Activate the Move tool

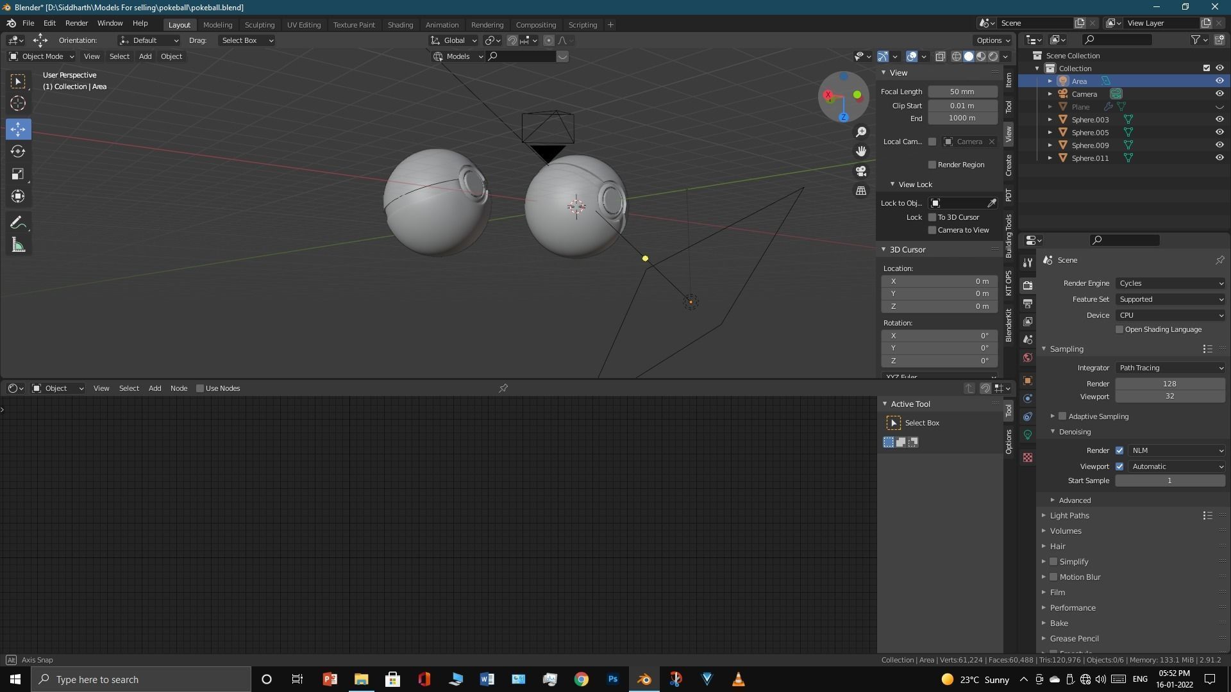point(18,129)
